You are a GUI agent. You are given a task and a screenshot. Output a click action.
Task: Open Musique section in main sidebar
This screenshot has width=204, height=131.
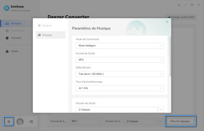pos(17,23)
